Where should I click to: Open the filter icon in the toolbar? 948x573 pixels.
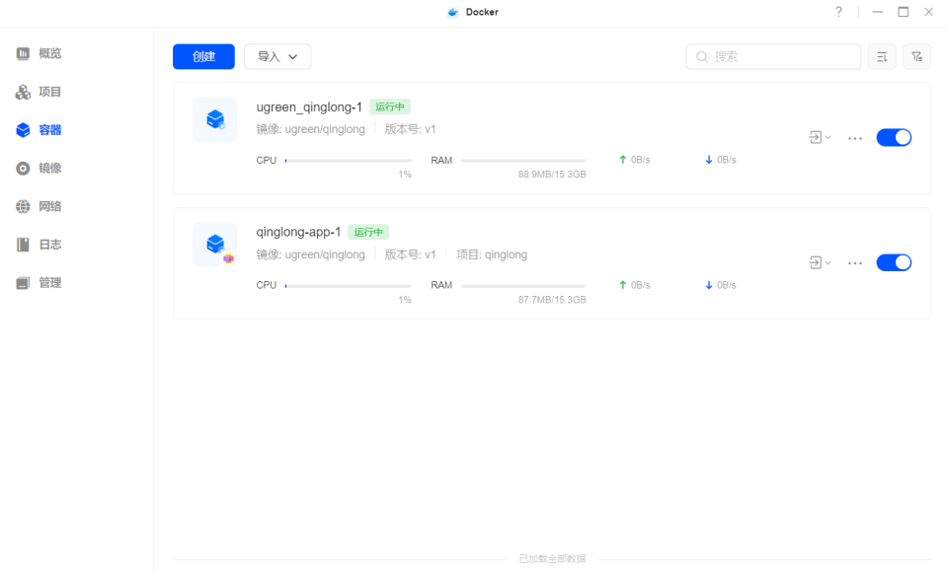tap(916, 57)
